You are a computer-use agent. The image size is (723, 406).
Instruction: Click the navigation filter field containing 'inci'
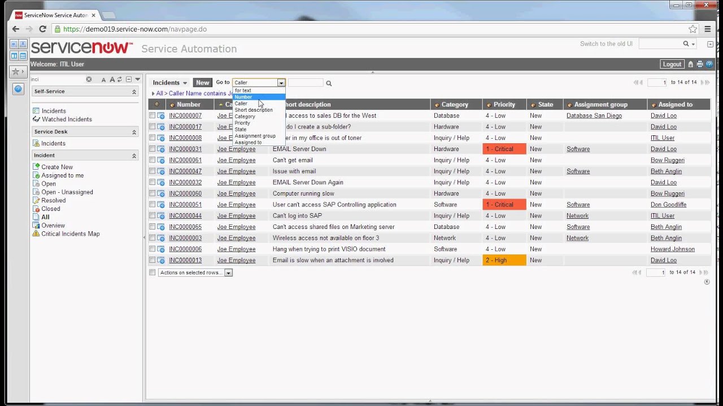(x=58, y=80)
